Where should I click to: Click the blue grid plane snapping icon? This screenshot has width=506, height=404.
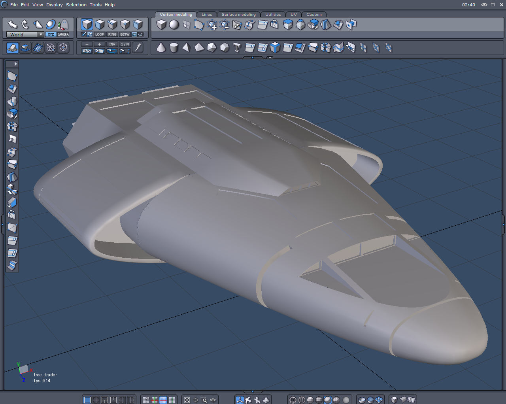38,48
